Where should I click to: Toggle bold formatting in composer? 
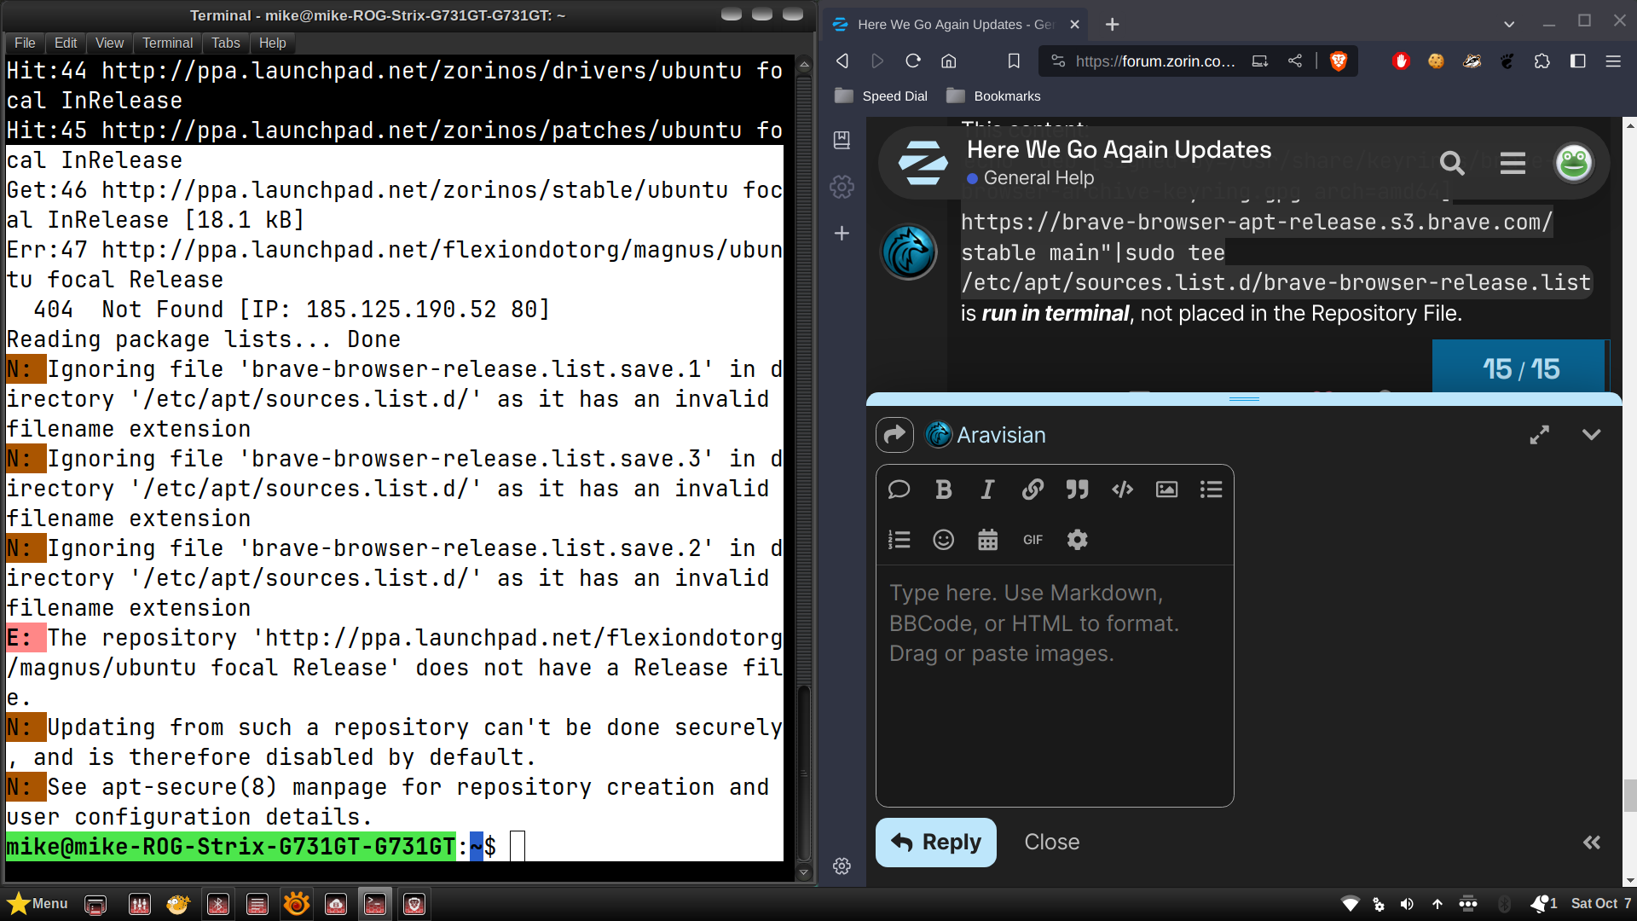[x=943, y=489]
